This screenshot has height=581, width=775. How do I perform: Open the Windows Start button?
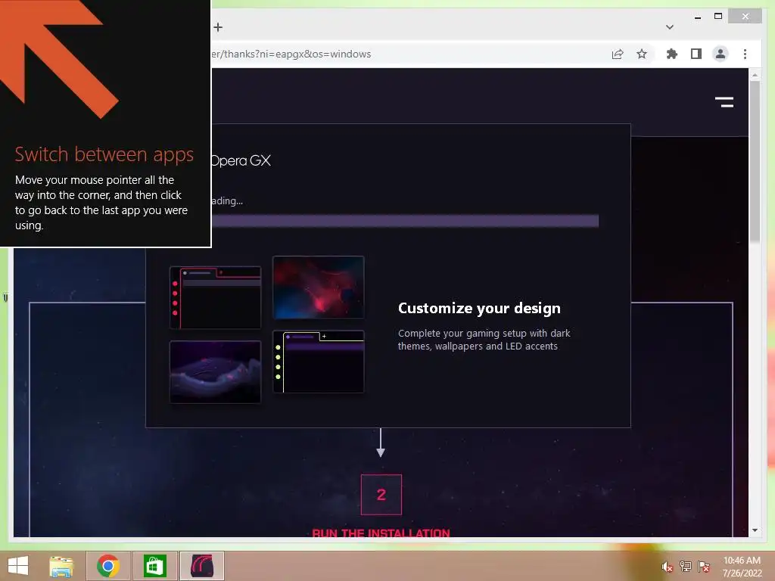(x=18, y=565)
